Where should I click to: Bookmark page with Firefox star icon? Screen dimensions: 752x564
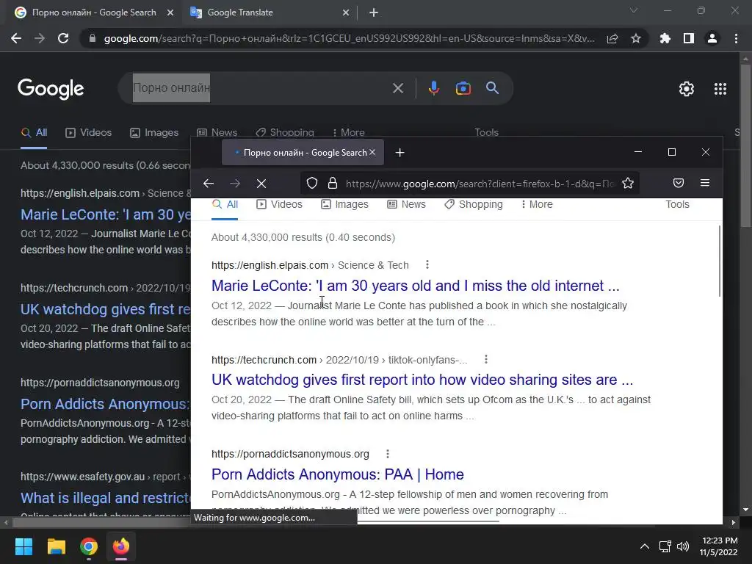[x=628, y=183]
